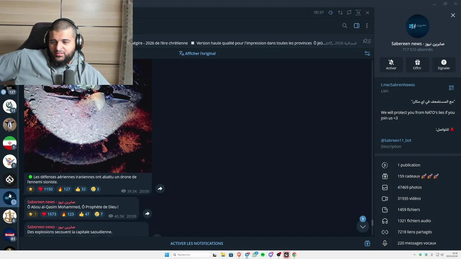Open the chat with 11 unread badge
Image resolution: width=461 pixels, height=259 pixels.
point(10,106)
